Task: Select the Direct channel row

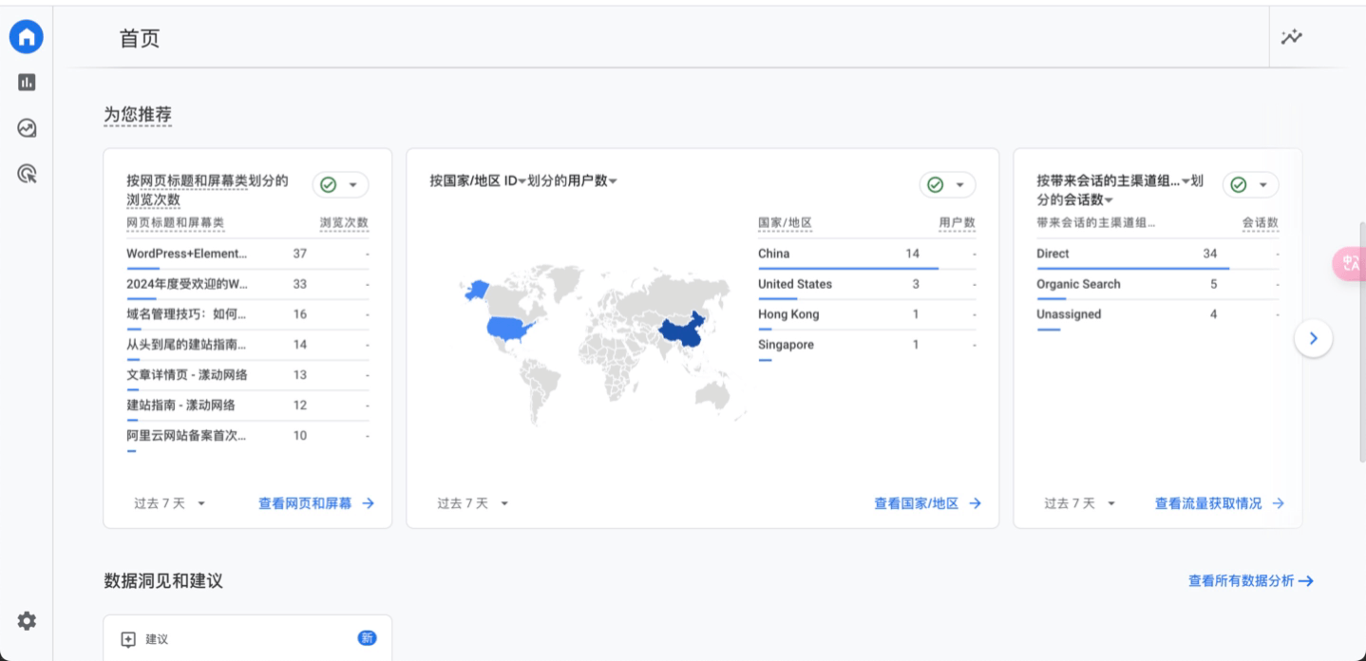Action: point(1157,255)
